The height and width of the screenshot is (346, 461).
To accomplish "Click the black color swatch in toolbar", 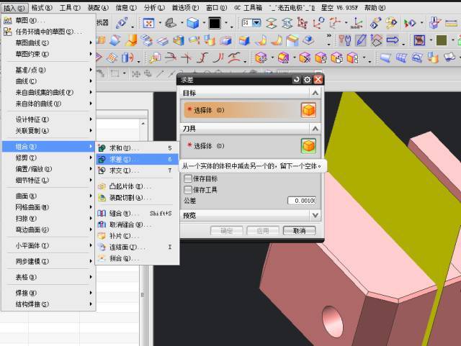I will point(215,23).
